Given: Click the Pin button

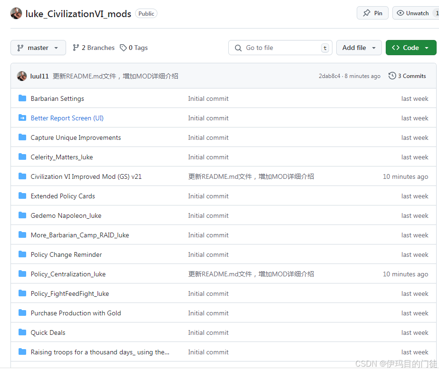Looking at the screenshot, I should coord(372,13).
